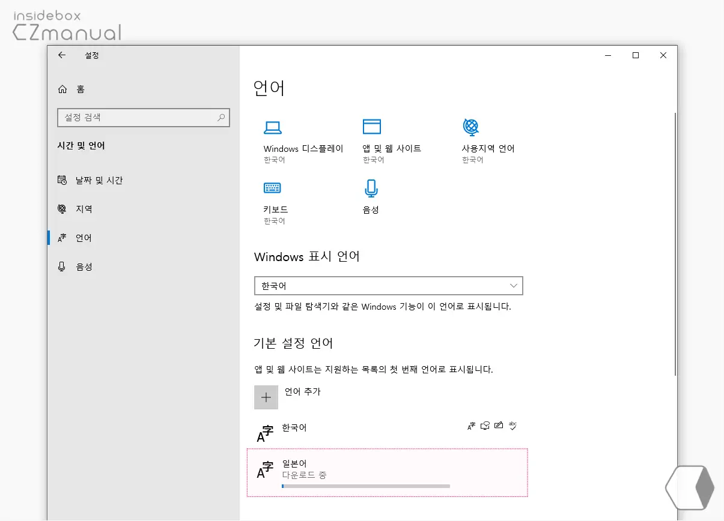This screenshot has height=521, width=724.
Task: Select the 언어 sidebar entry
Action: [x=83, y=237]
